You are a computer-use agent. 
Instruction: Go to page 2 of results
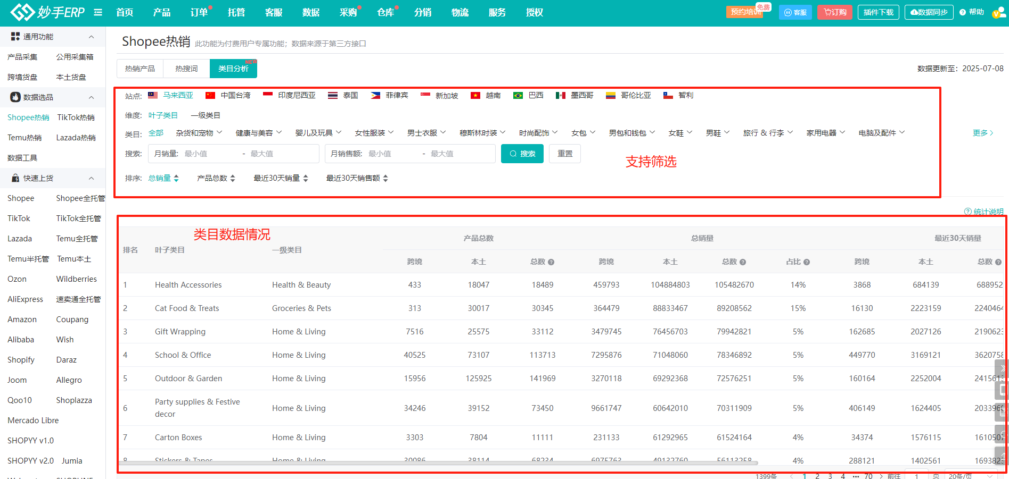point(817,476)
